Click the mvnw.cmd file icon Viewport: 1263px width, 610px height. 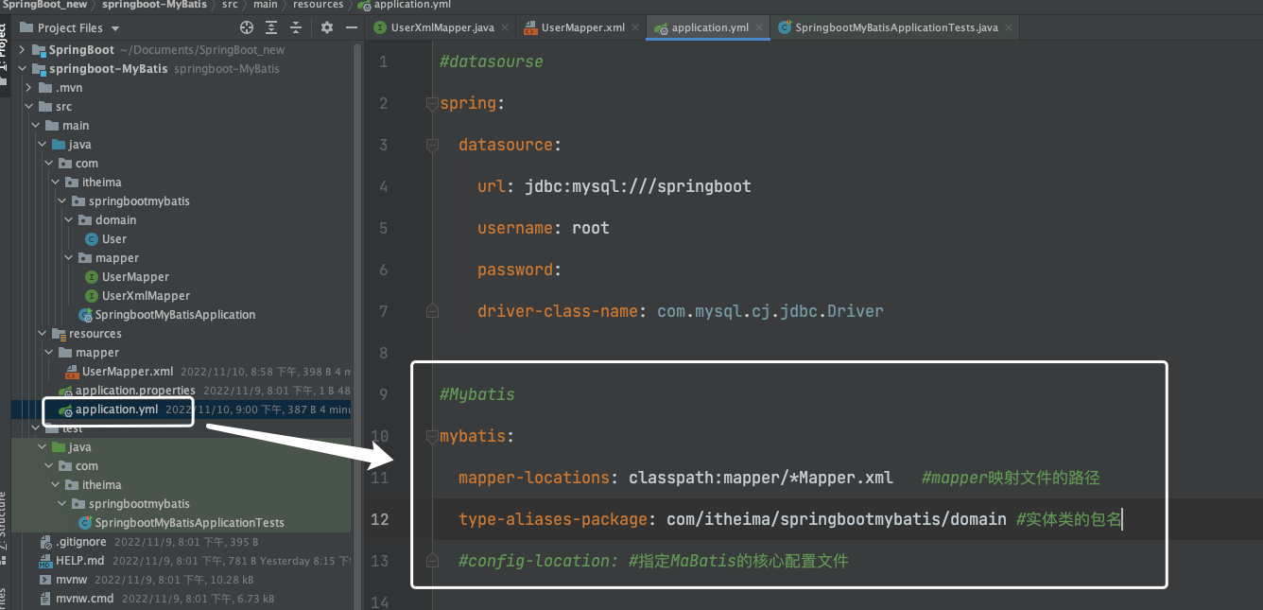tap(45, 599)
